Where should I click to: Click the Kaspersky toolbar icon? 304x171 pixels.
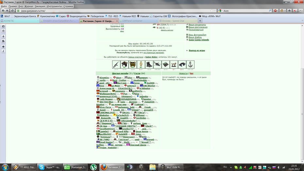pos(295,11)
